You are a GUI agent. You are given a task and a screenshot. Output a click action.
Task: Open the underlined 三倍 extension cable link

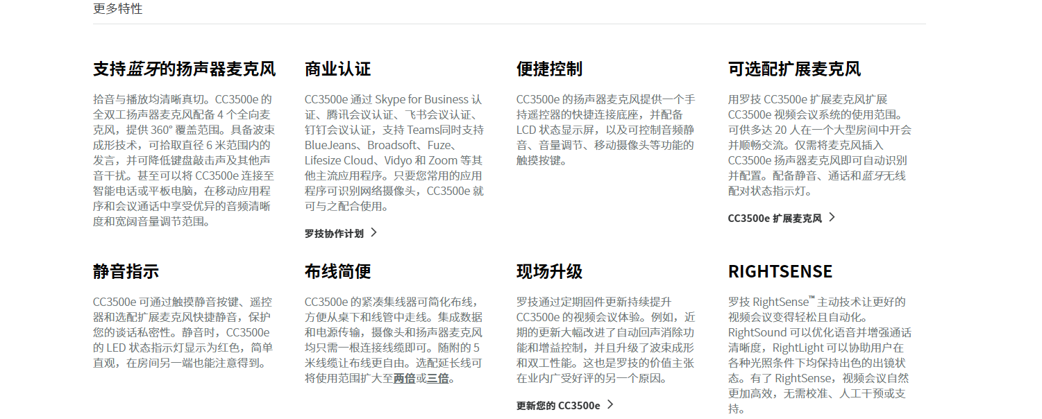(438, 378)
